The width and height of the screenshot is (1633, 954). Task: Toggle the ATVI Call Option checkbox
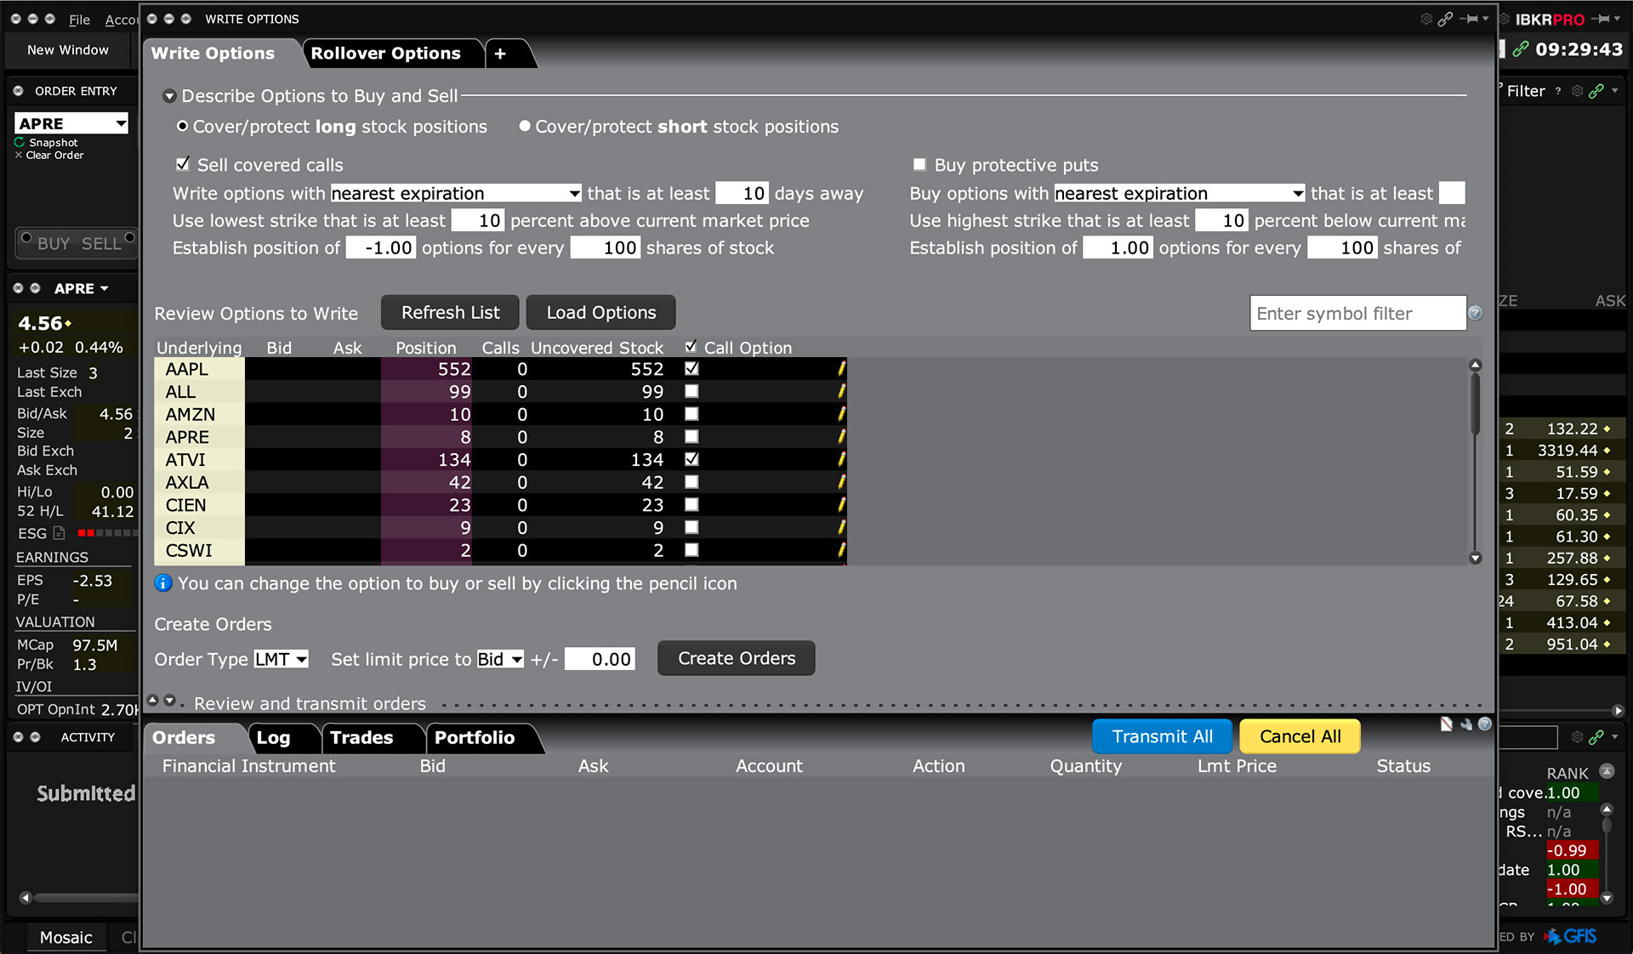[x=691, y=459]
